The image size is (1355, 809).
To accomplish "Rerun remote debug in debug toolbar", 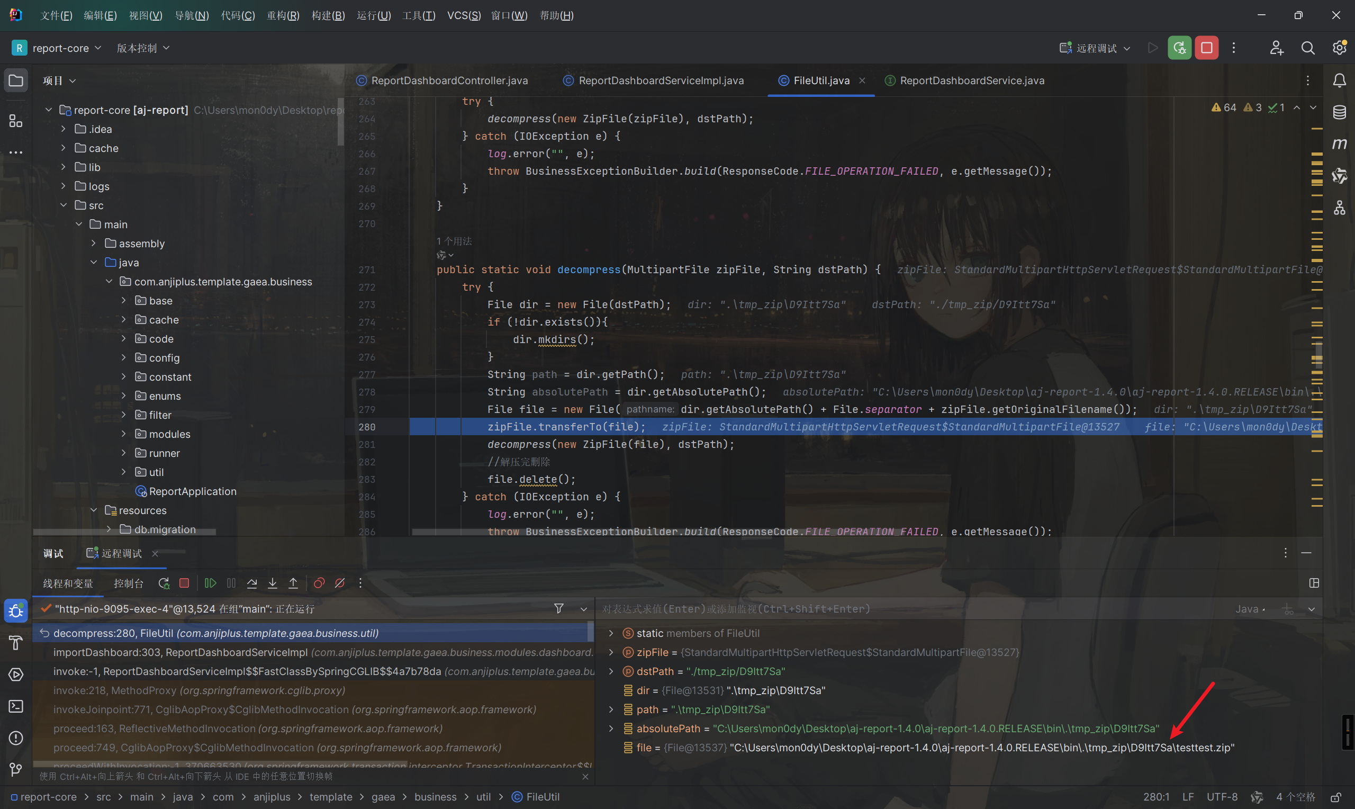I will [x=164, y=583].
